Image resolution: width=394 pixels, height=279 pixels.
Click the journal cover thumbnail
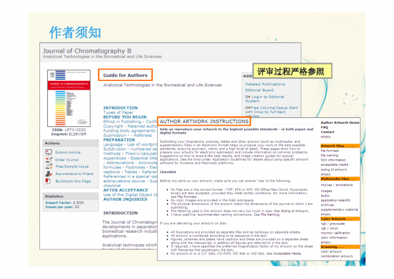(x=69, y=98)
